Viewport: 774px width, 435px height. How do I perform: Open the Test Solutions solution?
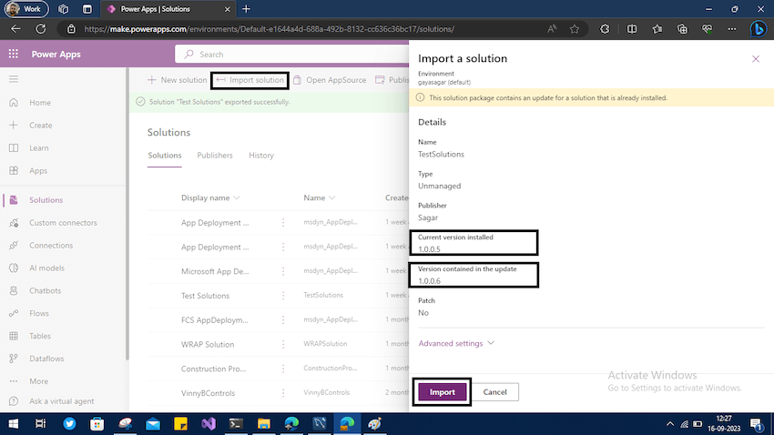[206, 296]
